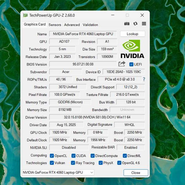The width and height of the screenshot is (185, 185).
Task: Minimize the GPU-Z window
Action: 113,15
